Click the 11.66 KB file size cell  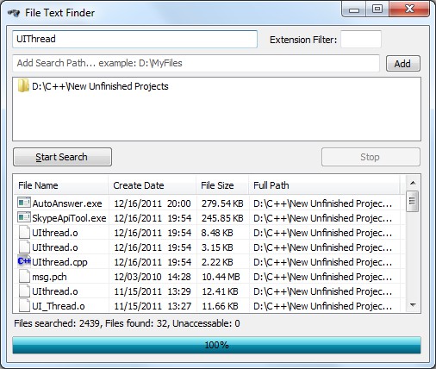(220, 306)
